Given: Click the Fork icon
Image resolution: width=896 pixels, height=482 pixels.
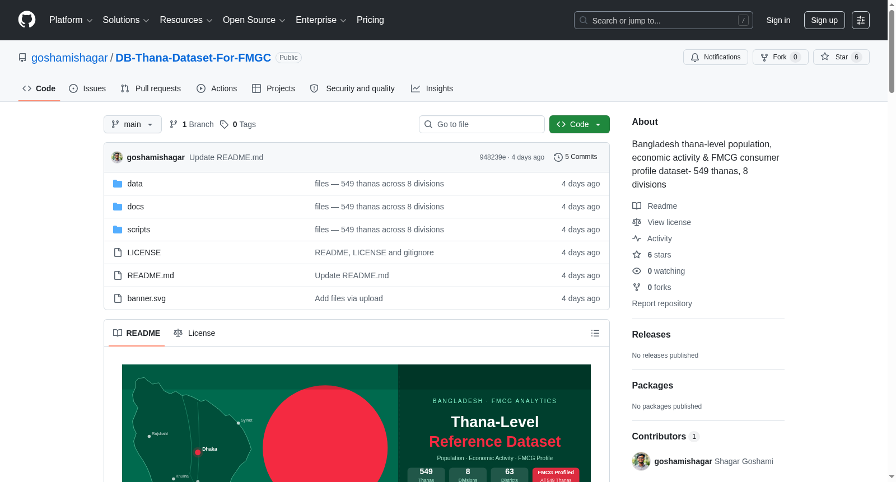Looking at the screenshot, I should [764, 57].
